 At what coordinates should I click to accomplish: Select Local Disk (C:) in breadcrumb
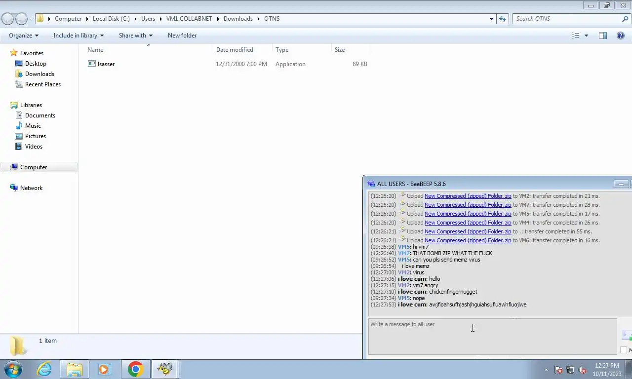coord(111,19)
